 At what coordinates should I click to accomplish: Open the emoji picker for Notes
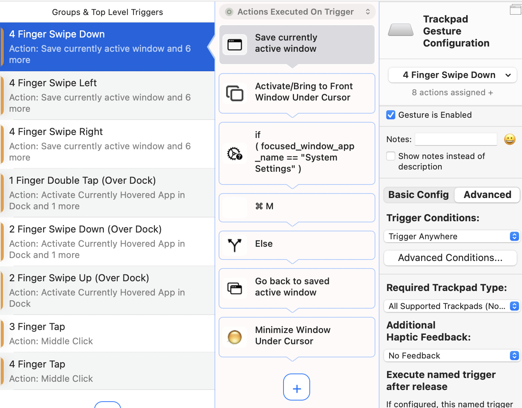510,139
